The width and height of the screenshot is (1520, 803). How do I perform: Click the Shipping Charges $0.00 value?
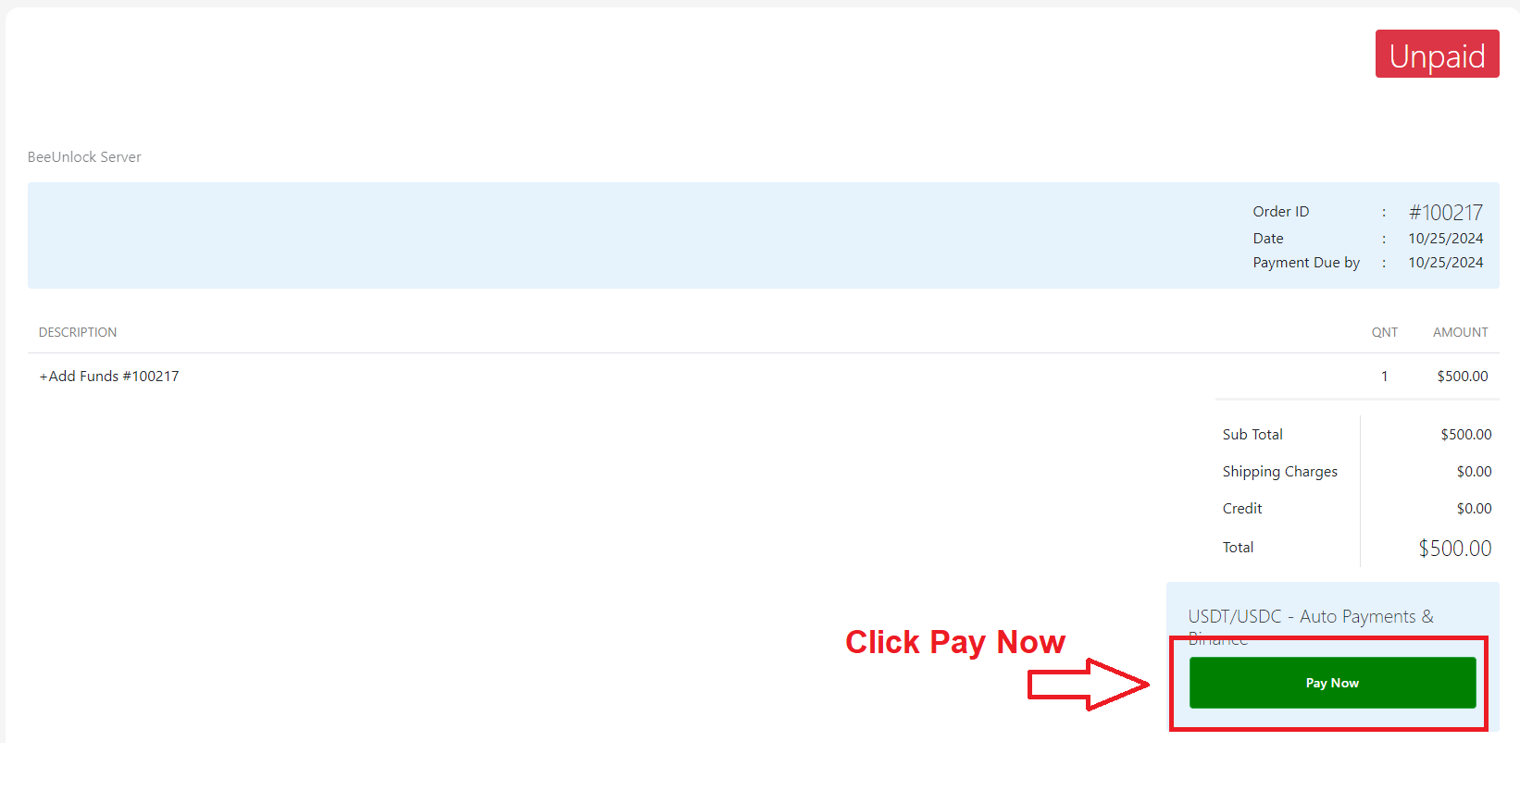(x=1474, y=472)
